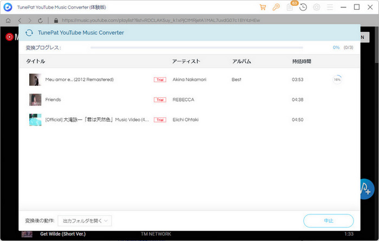Go forward with the right arrow
The height and width of the screenshot is (241, 379).
30,21
